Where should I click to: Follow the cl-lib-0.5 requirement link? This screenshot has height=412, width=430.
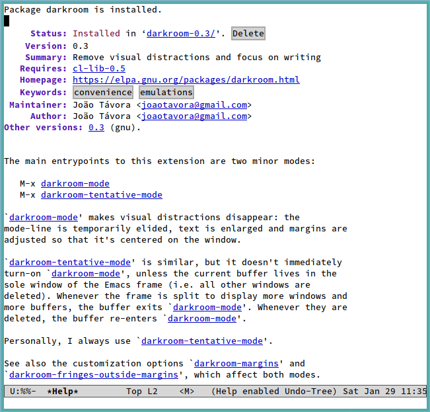pyautogui.click(x=99, y=68)
